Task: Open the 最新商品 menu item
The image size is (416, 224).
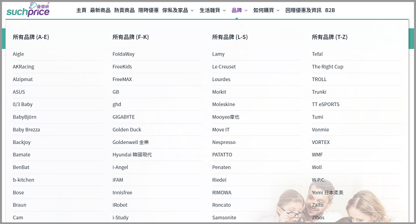Action: click(x=100, y=10)
